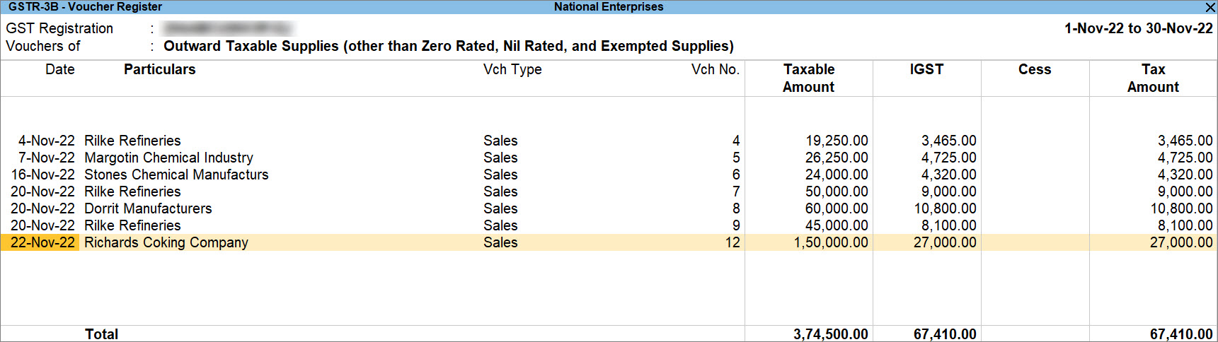Click IGST value 10,800.00 in IGST column
This screenshot has height=342, width=1218.
(946, 208)
